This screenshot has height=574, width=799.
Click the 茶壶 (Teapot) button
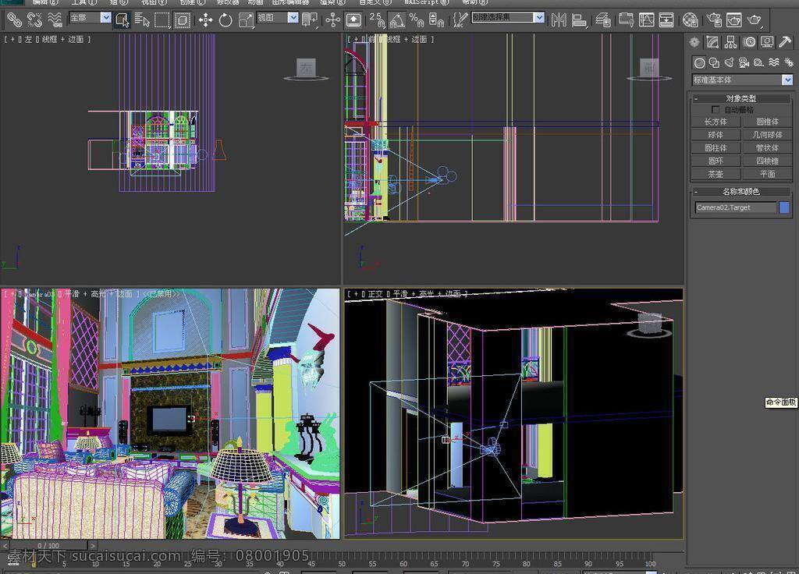pos(716,174)
